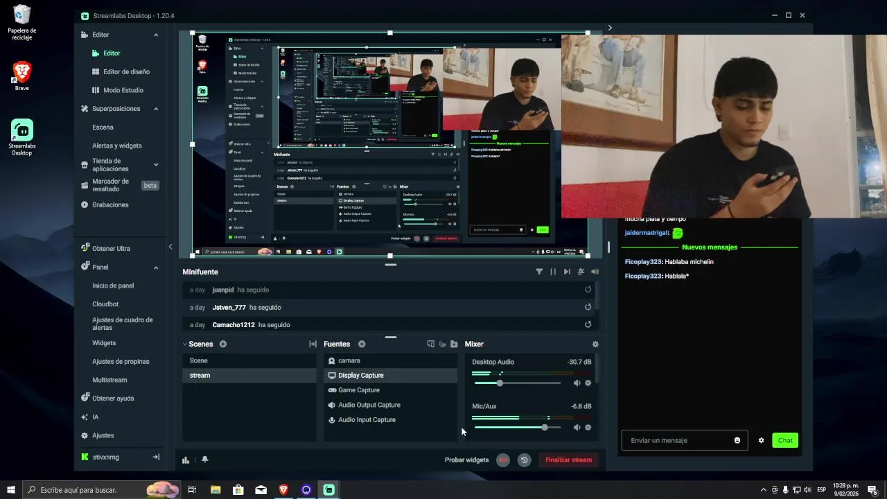The image size is (887, 499).
Task: Send message with the green Chat button
Action: (785, 440)
